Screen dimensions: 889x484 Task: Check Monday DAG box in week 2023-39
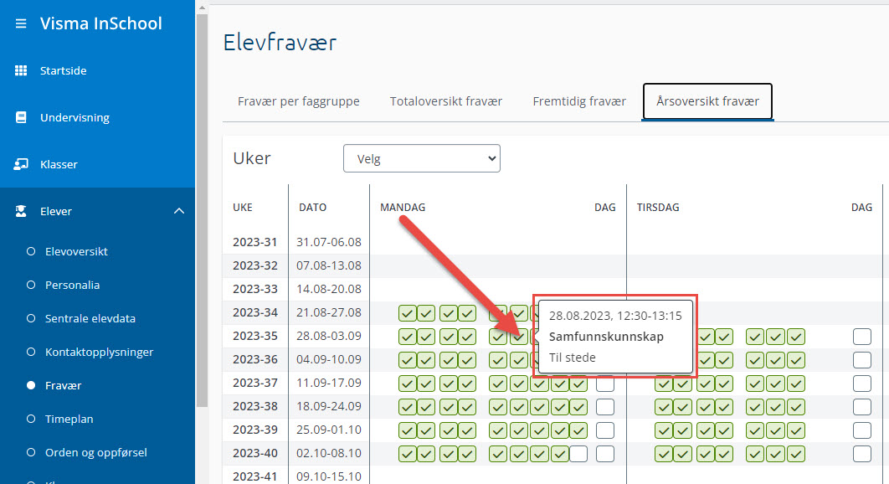point(605,430)
